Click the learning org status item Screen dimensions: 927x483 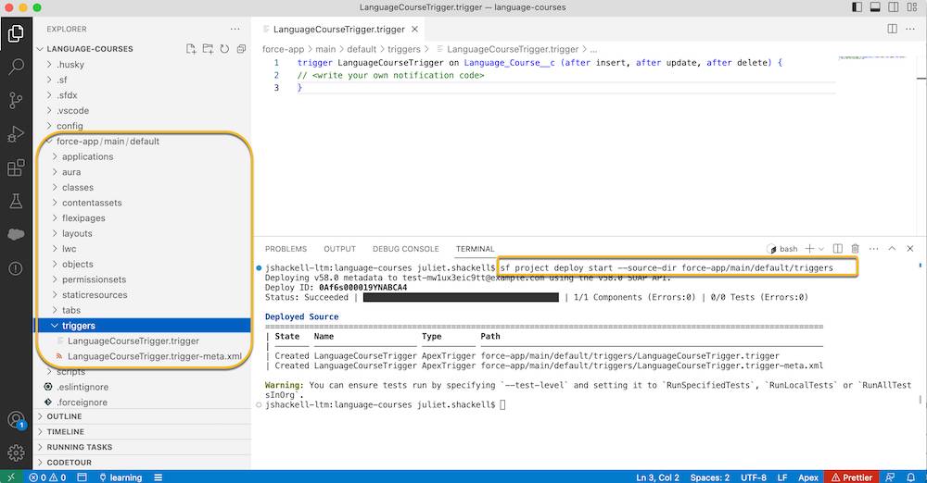click(121, 477)
